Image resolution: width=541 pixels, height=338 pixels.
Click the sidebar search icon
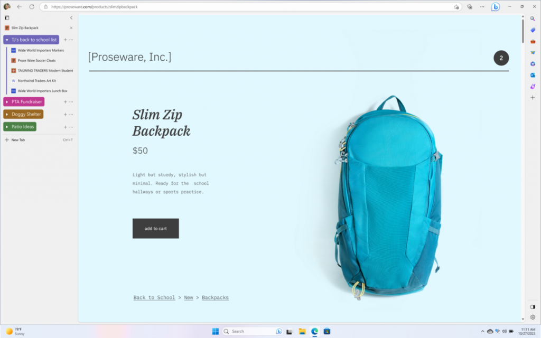pos(533,18)
